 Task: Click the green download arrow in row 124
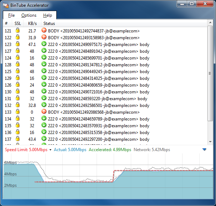click(44, 57)
